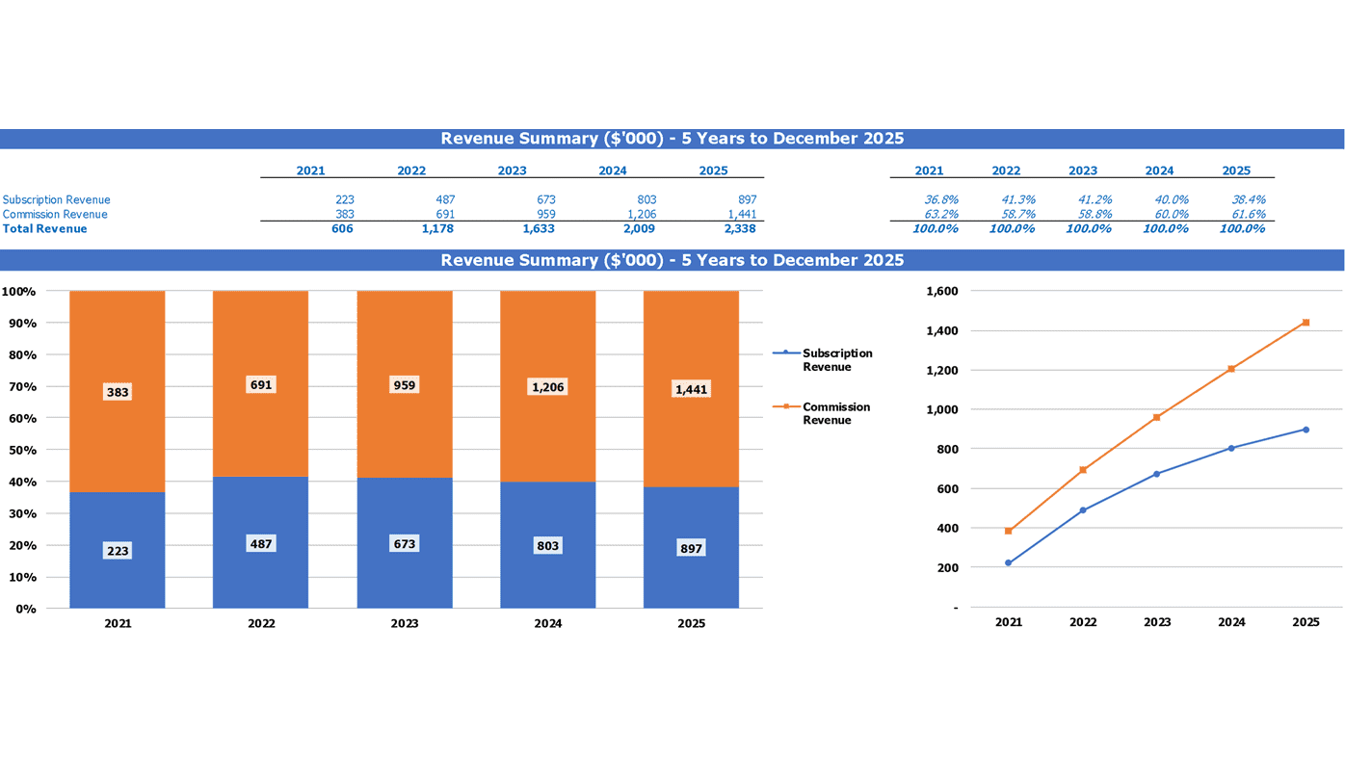Viewport: 1345px width, 757px height.
Task: Select percentage cell 38.4%
Action: coord(1248,199)
